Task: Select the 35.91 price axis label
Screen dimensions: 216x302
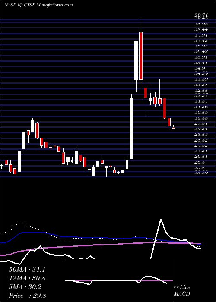Action: 201,57
